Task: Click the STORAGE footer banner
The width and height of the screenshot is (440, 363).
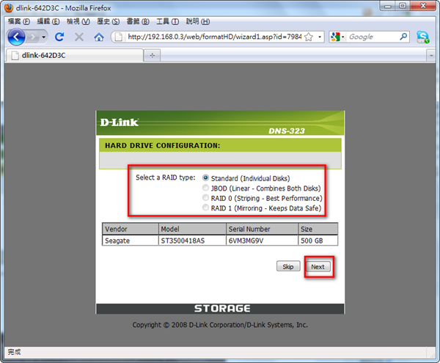Action: 220,308
